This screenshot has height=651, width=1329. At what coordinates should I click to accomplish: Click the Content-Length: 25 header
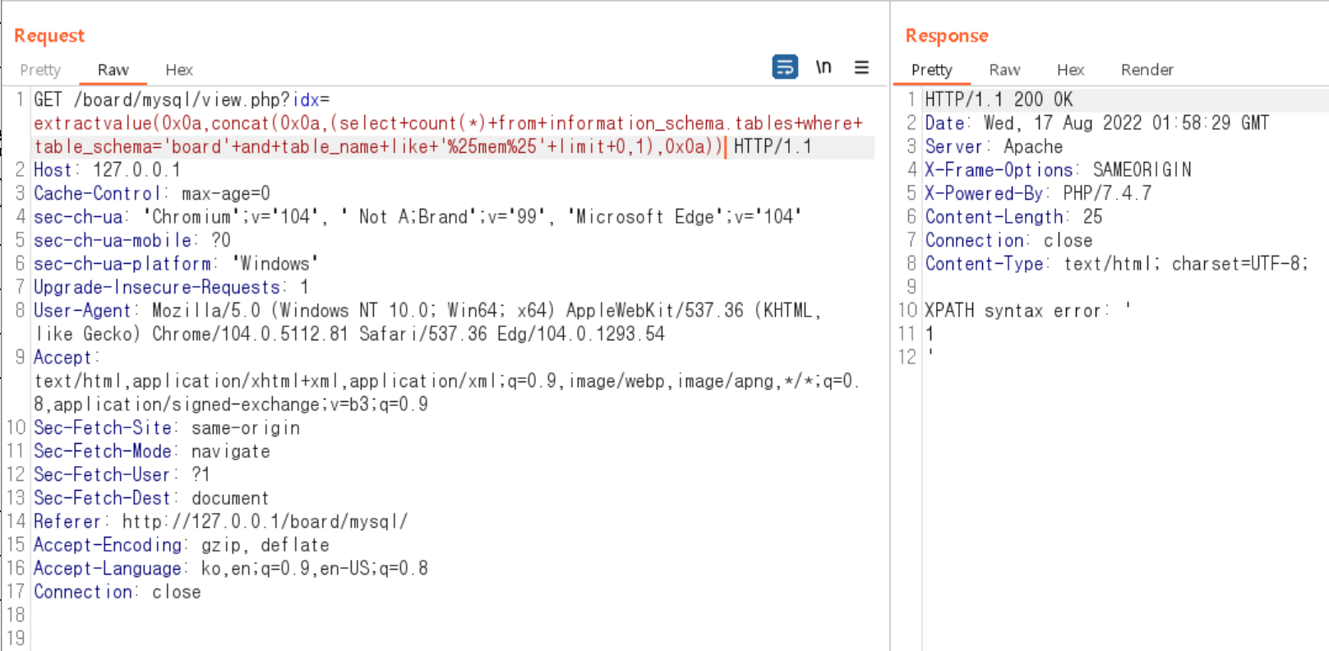pyautogui.click(x=1013, y=217)
